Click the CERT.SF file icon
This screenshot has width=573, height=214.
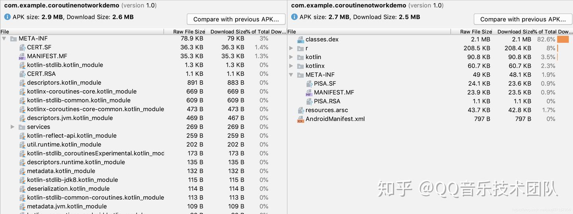point(22,48)
